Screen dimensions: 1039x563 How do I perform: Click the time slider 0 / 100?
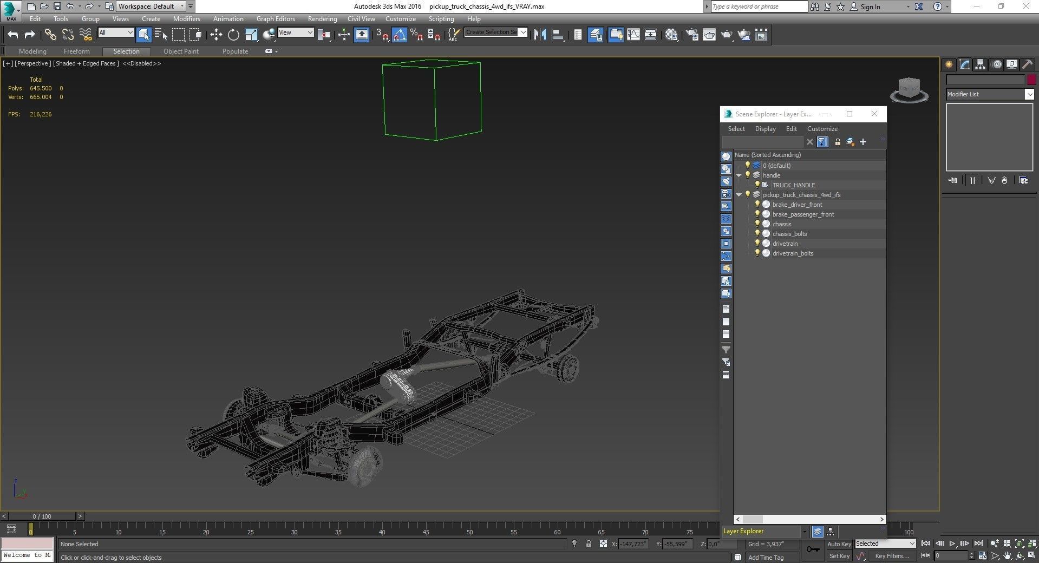(x=42, y=516)
